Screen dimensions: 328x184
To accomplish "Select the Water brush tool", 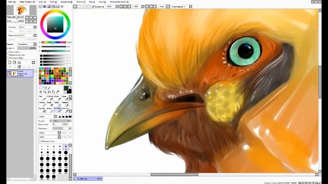I will click(x=65, y=98).
